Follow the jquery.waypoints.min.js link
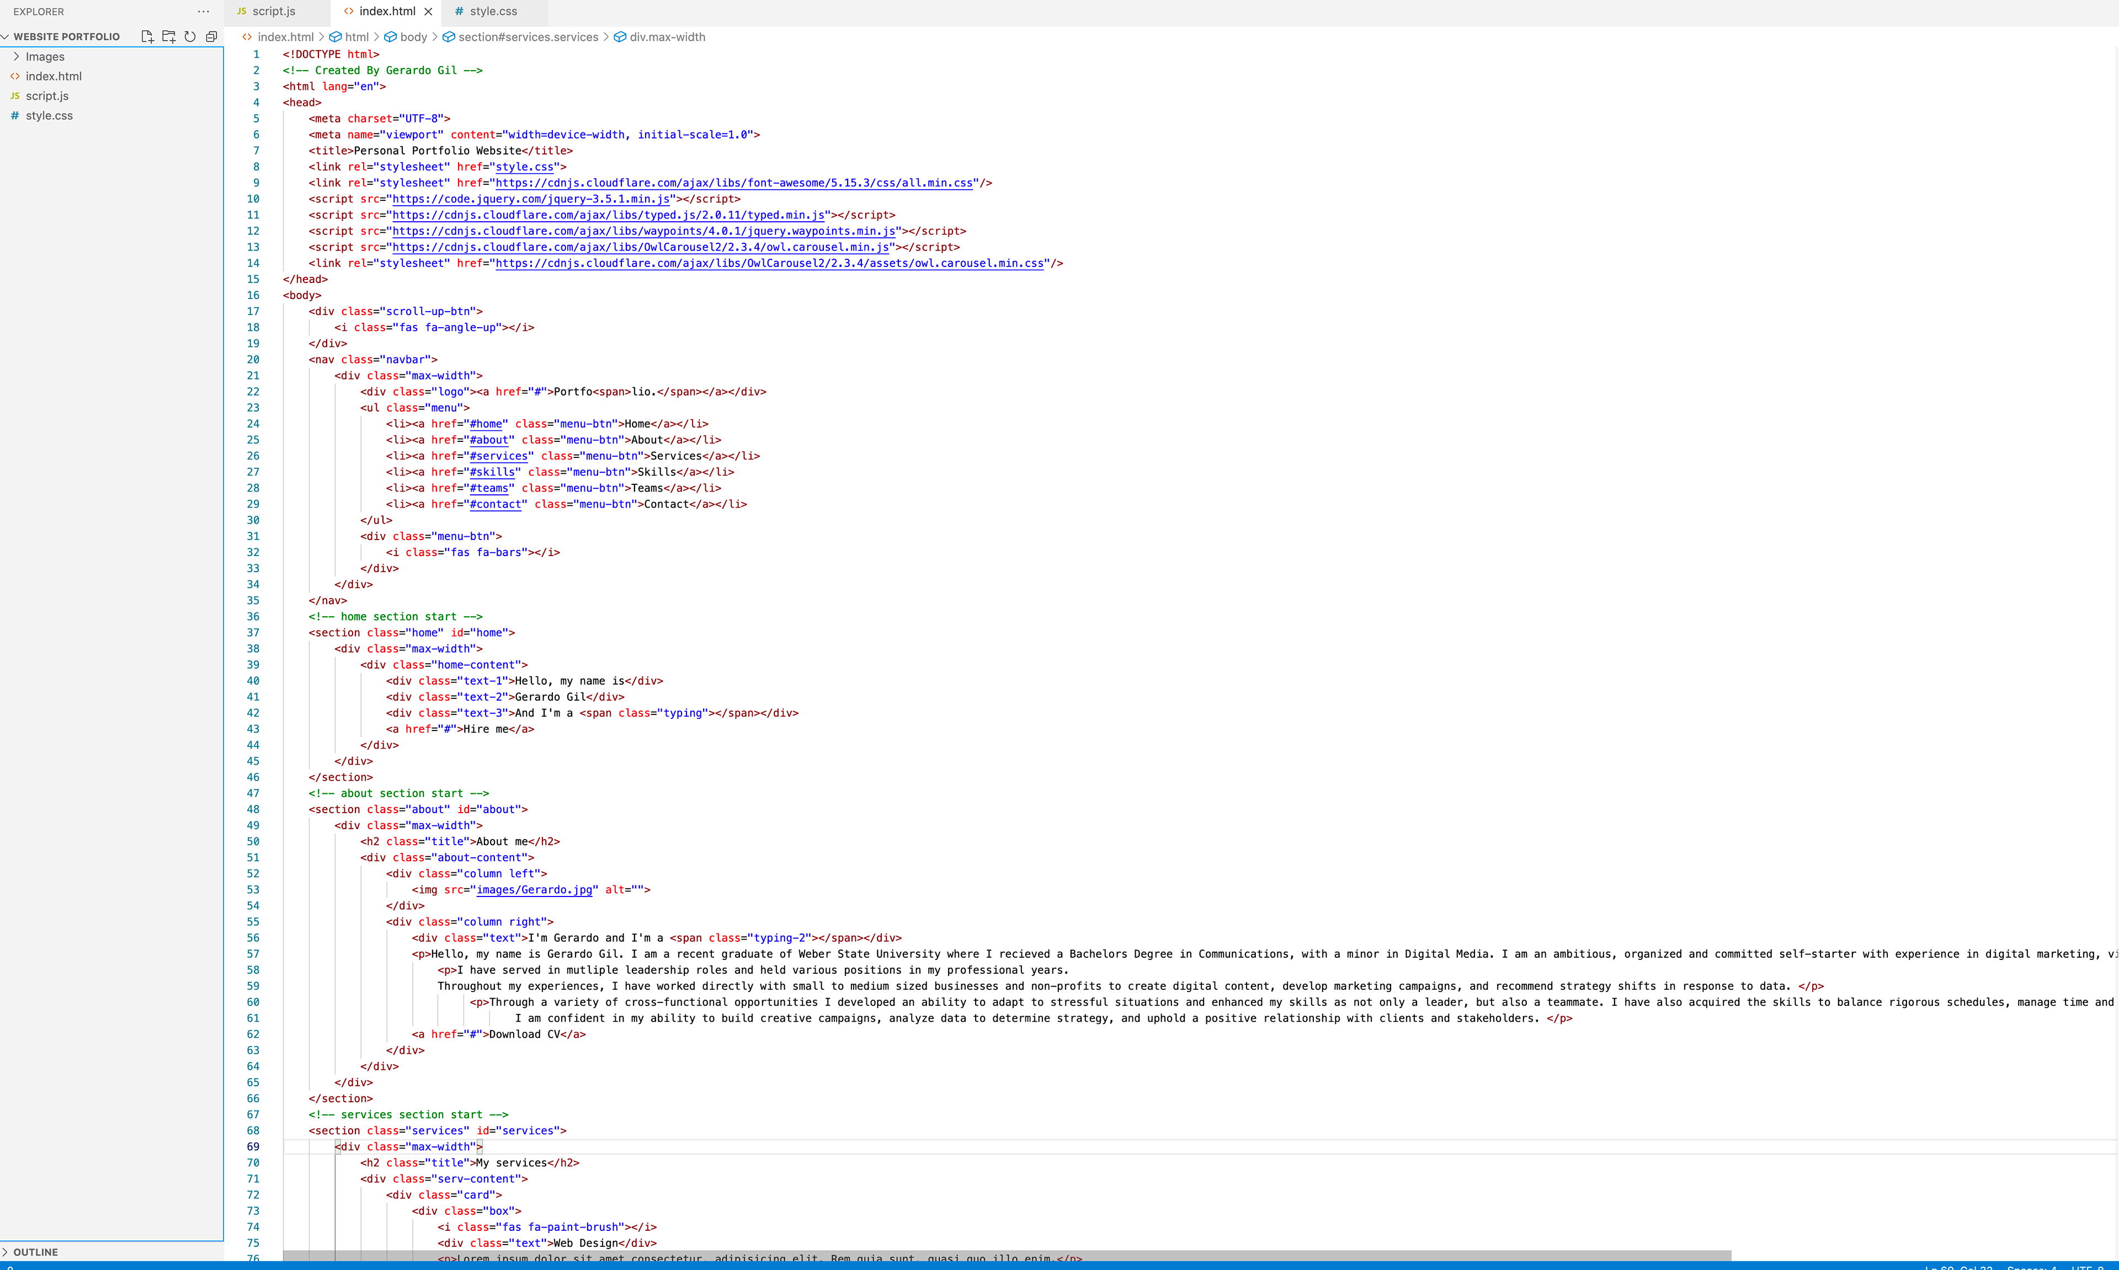The height and width of the screenshot is (1270, 2119). (643, 231)
